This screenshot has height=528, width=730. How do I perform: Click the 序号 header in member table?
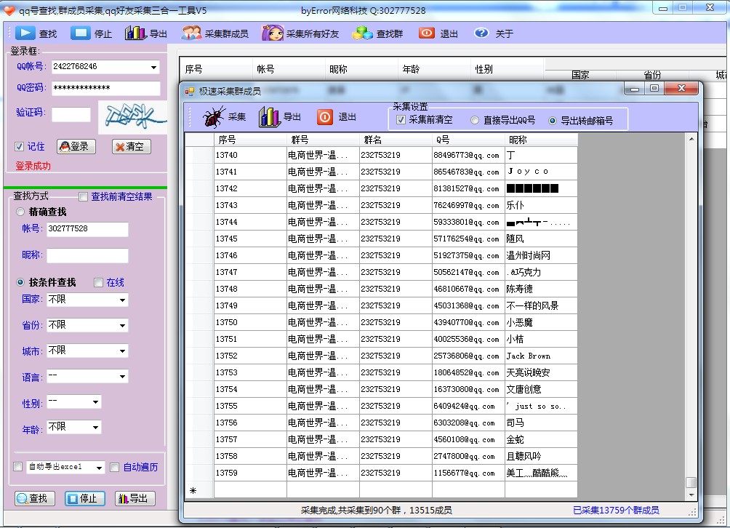(250, 140)
